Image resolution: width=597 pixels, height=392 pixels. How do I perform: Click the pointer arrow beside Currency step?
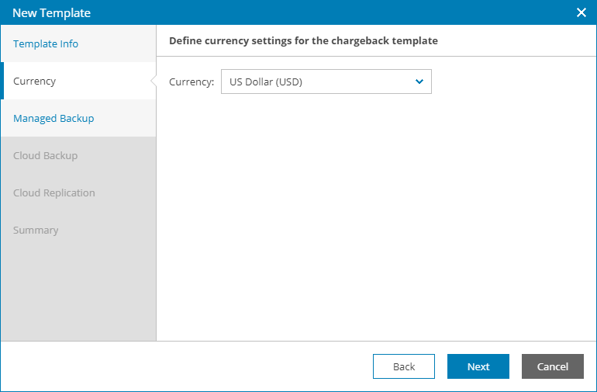[x=154, y=81]
